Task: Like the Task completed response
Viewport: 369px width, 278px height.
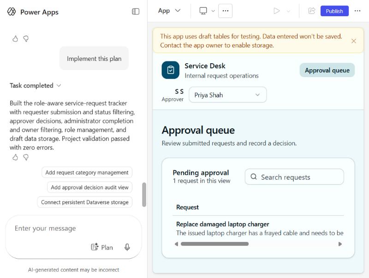Action: click(15, 157)
